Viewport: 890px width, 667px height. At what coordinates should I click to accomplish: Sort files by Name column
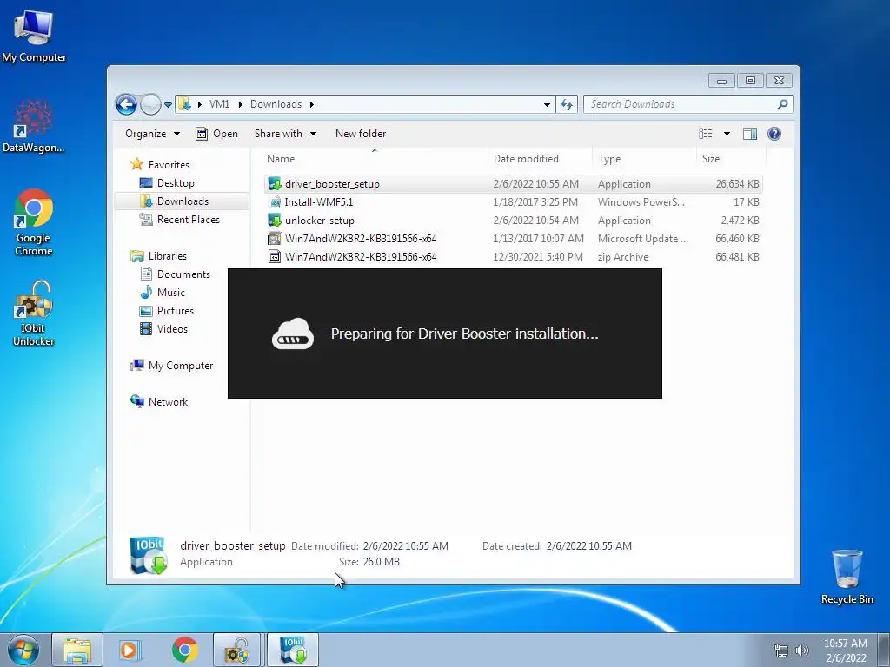pos(375,159)
